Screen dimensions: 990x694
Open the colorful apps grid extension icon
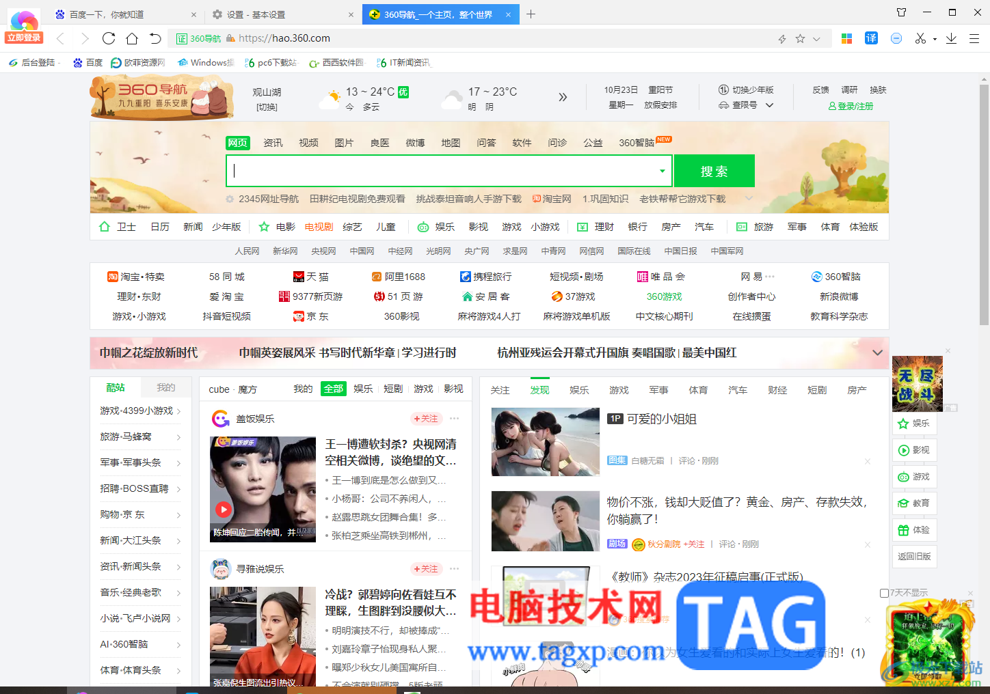(x=846, y=38)
